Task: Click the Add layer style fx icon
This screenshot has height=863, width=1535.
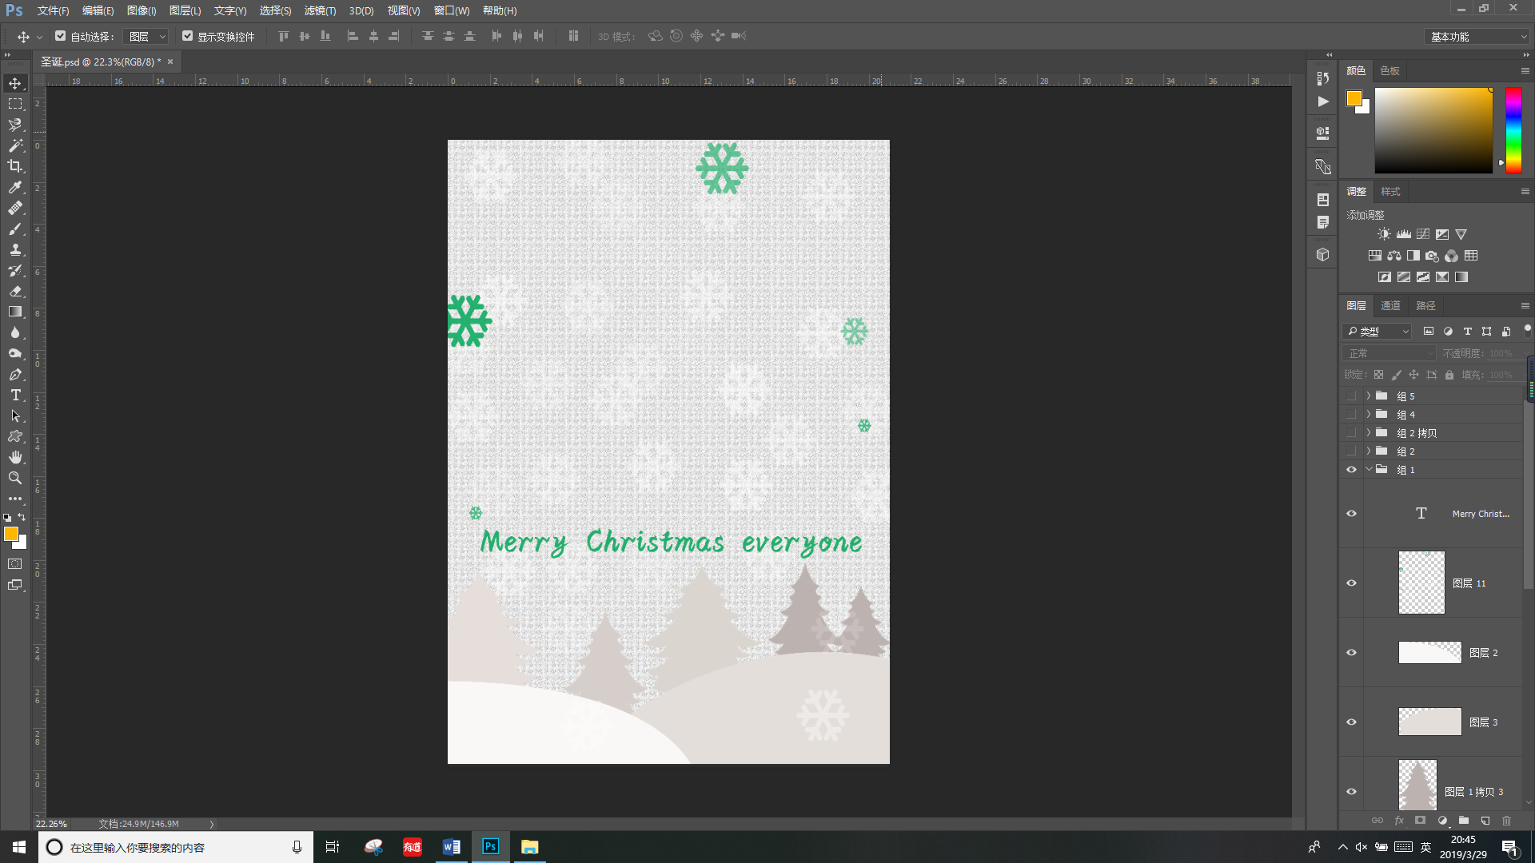Action: pos(1399,821)
